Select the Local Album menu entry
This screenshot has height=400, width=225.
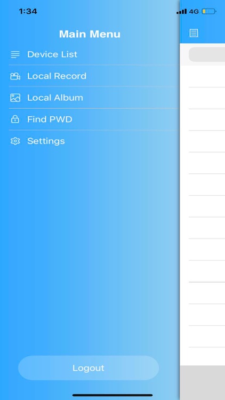pos(94,98)
